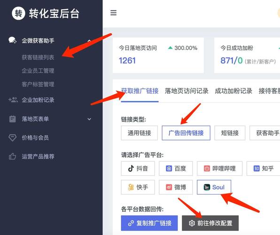Click the 复制推广链接 button
The width and height of the screenshot is (280, 235).
point(149,223)
